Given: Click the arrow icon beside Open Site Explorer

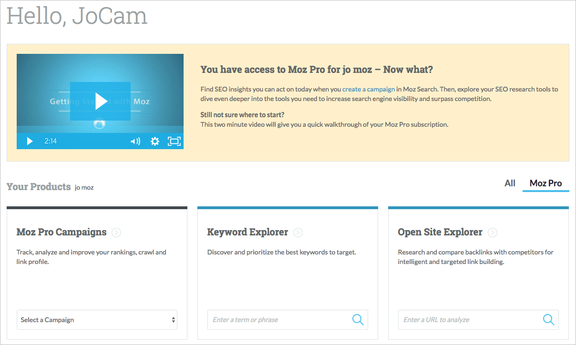Looking at the screenshot, I should (493, 233).
